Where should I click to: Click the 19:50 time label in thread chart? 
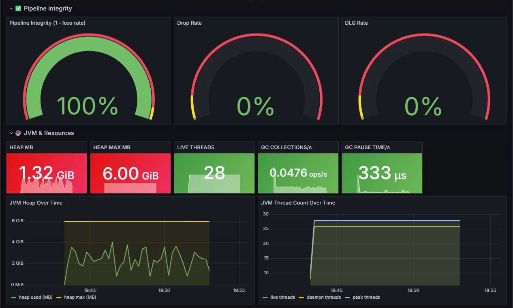[x=413, y=290]
